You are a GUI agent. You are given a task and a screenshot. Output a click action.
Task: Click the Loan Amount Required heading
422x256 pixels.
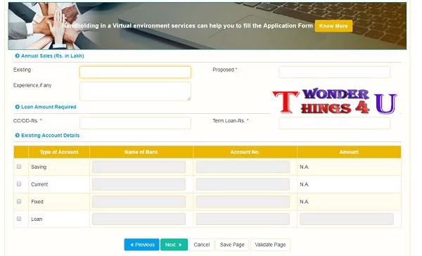(49, 107)
